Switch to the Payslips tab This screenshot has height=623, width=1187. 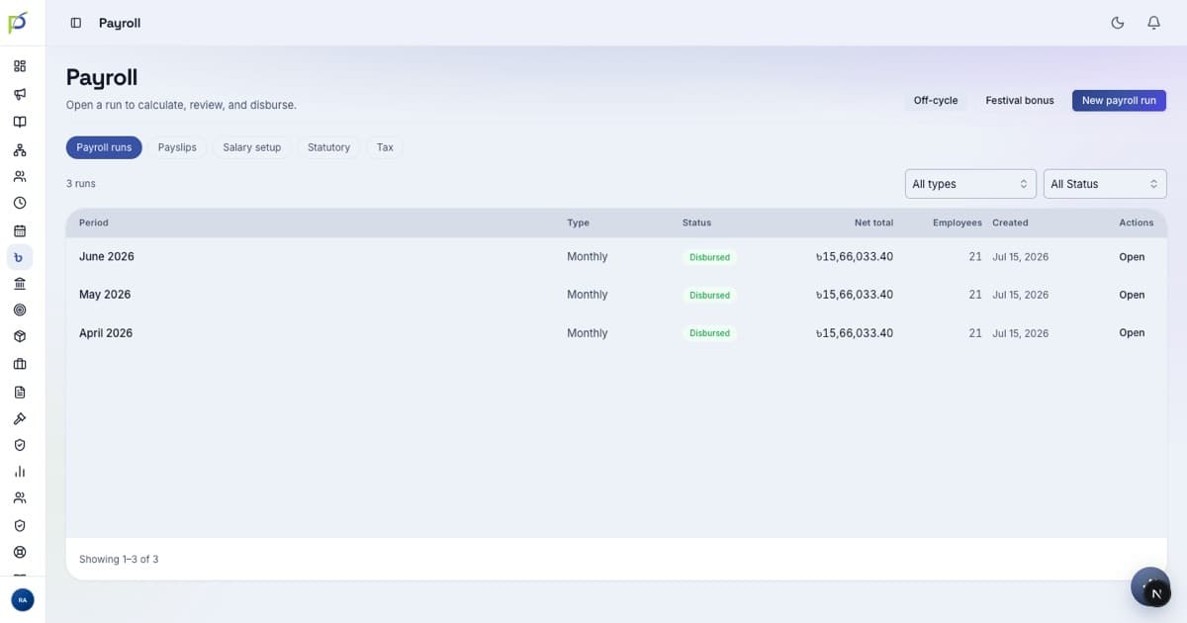177,147
